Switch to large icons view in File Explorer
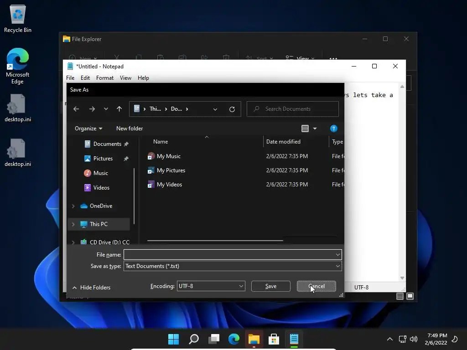The height and width of the screenshot is (350, 467). coord(410,296)
